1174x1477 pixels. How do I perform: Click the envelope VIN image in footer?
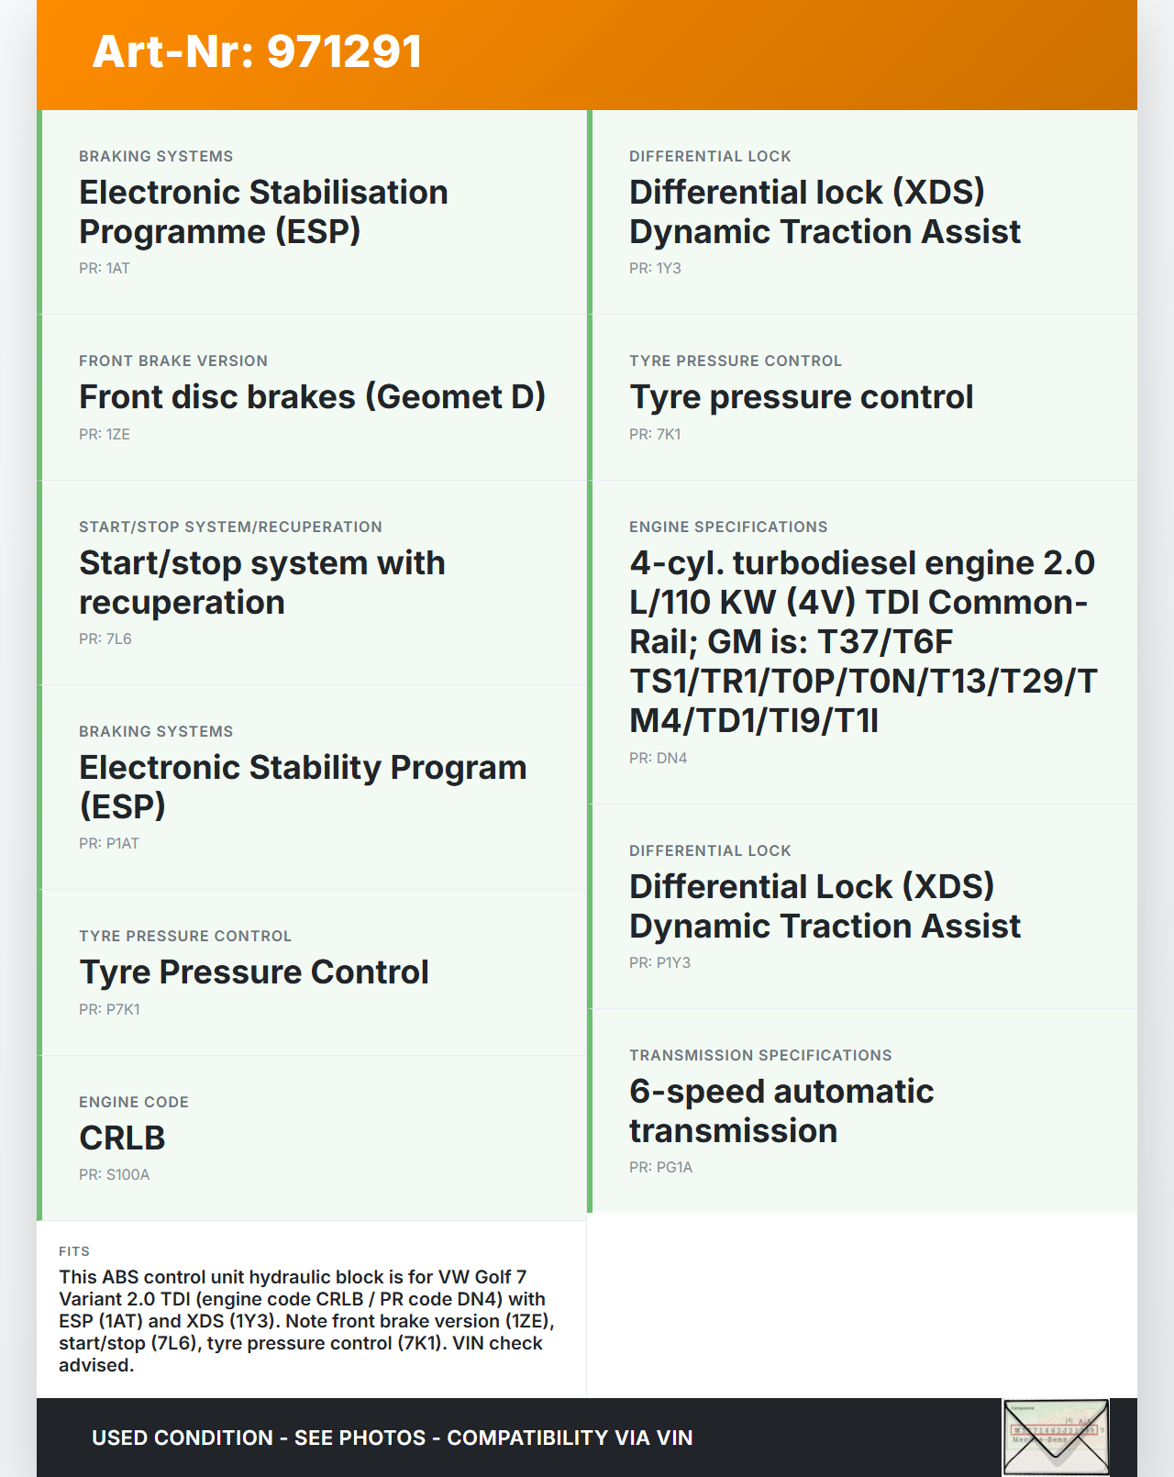coord(1056,1437)
